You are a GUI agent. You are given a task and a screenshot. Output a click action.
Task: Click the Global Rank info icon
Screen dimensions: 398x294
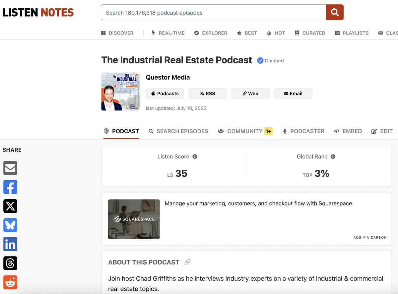333,156
